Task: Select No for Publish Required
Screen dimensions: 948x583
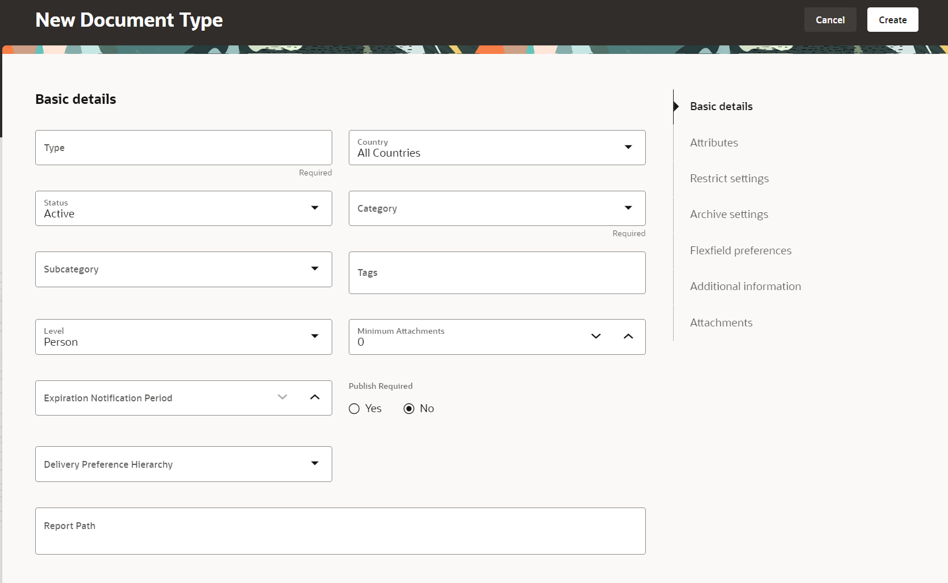Action: point(409,409)
